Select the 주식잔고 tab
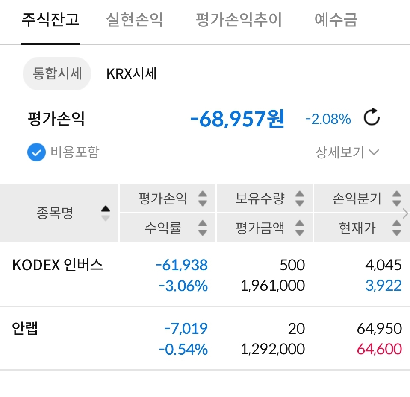This screenshot has width=410, height=397. click(x=50, y=20)
